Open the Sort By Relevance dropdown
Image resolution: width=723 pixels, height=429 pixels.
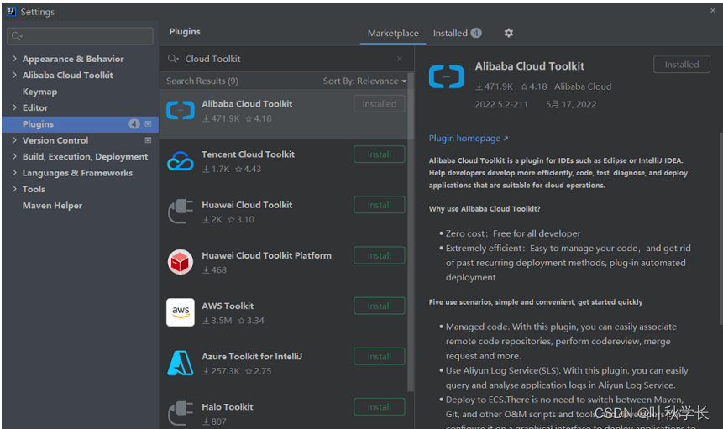[x=364, y=81]
